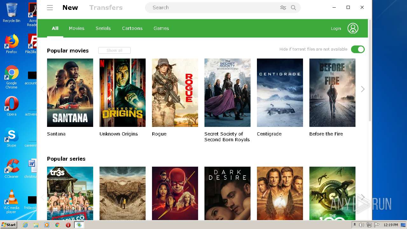The height and width of the screenshot is (229, 407).
Task: Open File Explorer in taskbar
Action: 36,225
